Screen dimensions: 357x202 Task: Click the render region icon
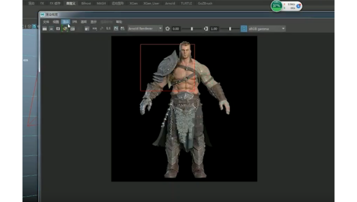pyautogui.click(x=51, y=29)
